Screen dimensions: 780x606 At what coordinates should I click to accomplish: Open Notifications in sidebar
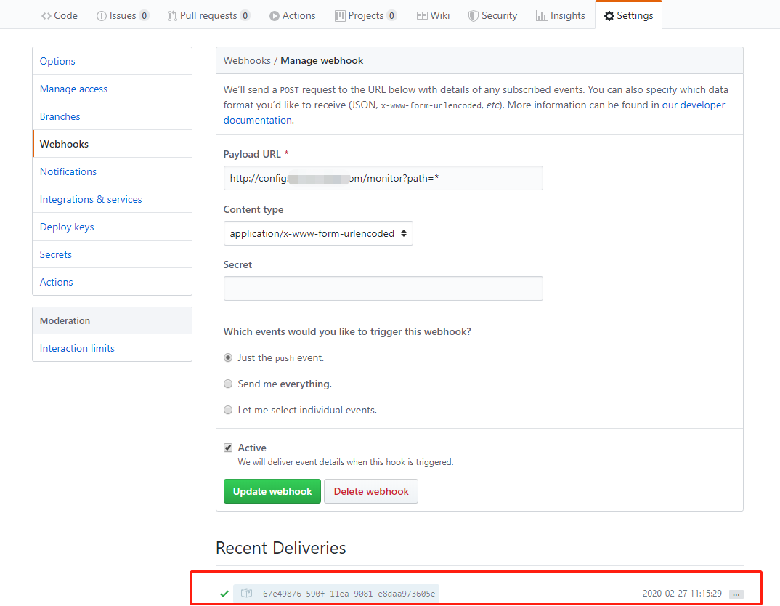point(113,171)
